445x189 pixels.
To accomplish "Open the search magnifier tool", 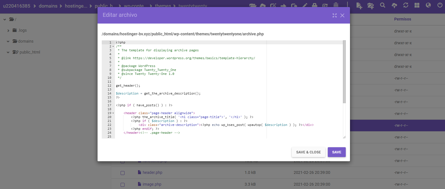I will tap(383, 5).
